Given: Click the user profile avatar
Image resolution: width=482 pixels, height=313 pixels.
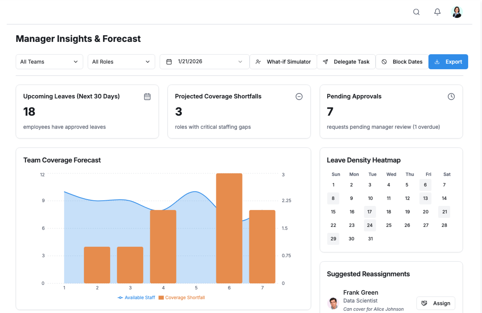Looking at the screenshot, I should point(457,12).
